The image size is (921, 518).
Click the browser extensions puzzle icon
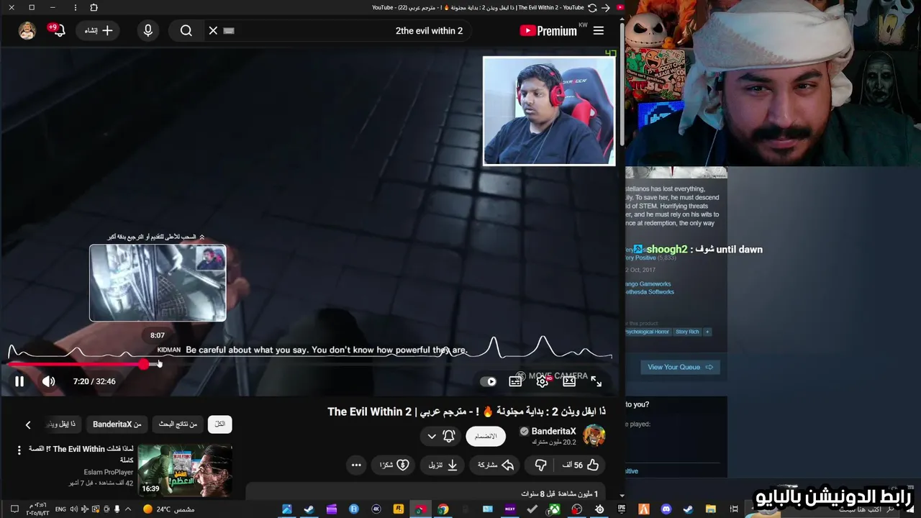pyautogui.click(x=94, y=7)
